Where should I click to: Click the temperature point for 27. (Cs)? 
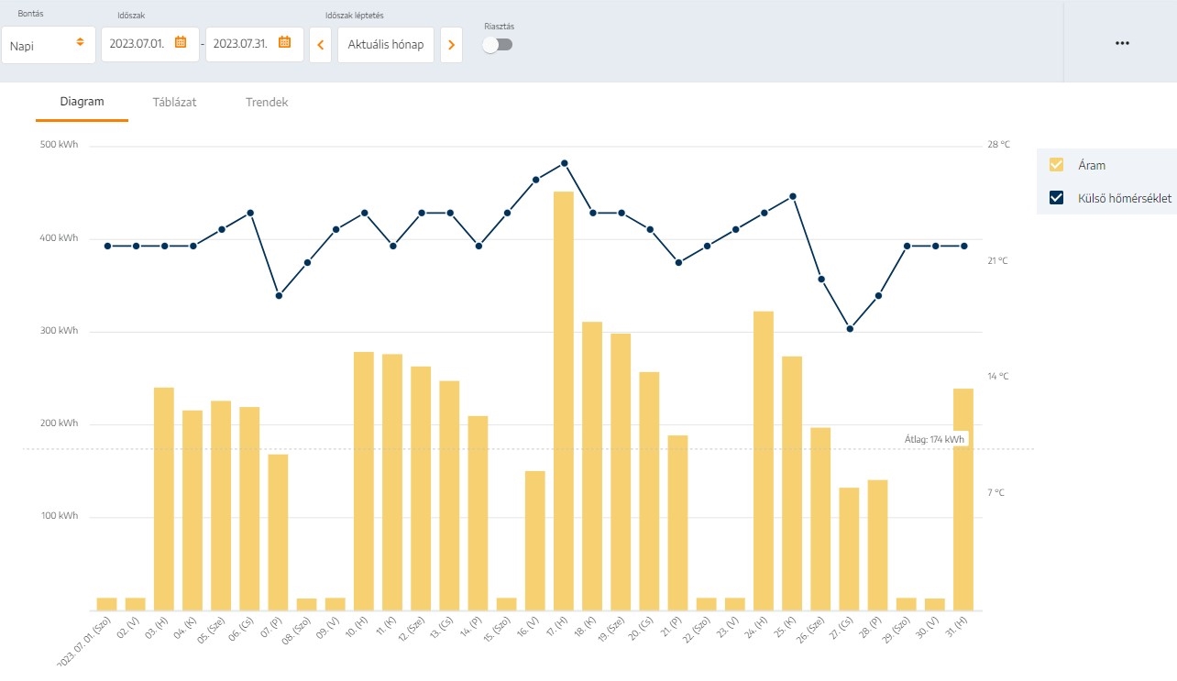point(850,328)
